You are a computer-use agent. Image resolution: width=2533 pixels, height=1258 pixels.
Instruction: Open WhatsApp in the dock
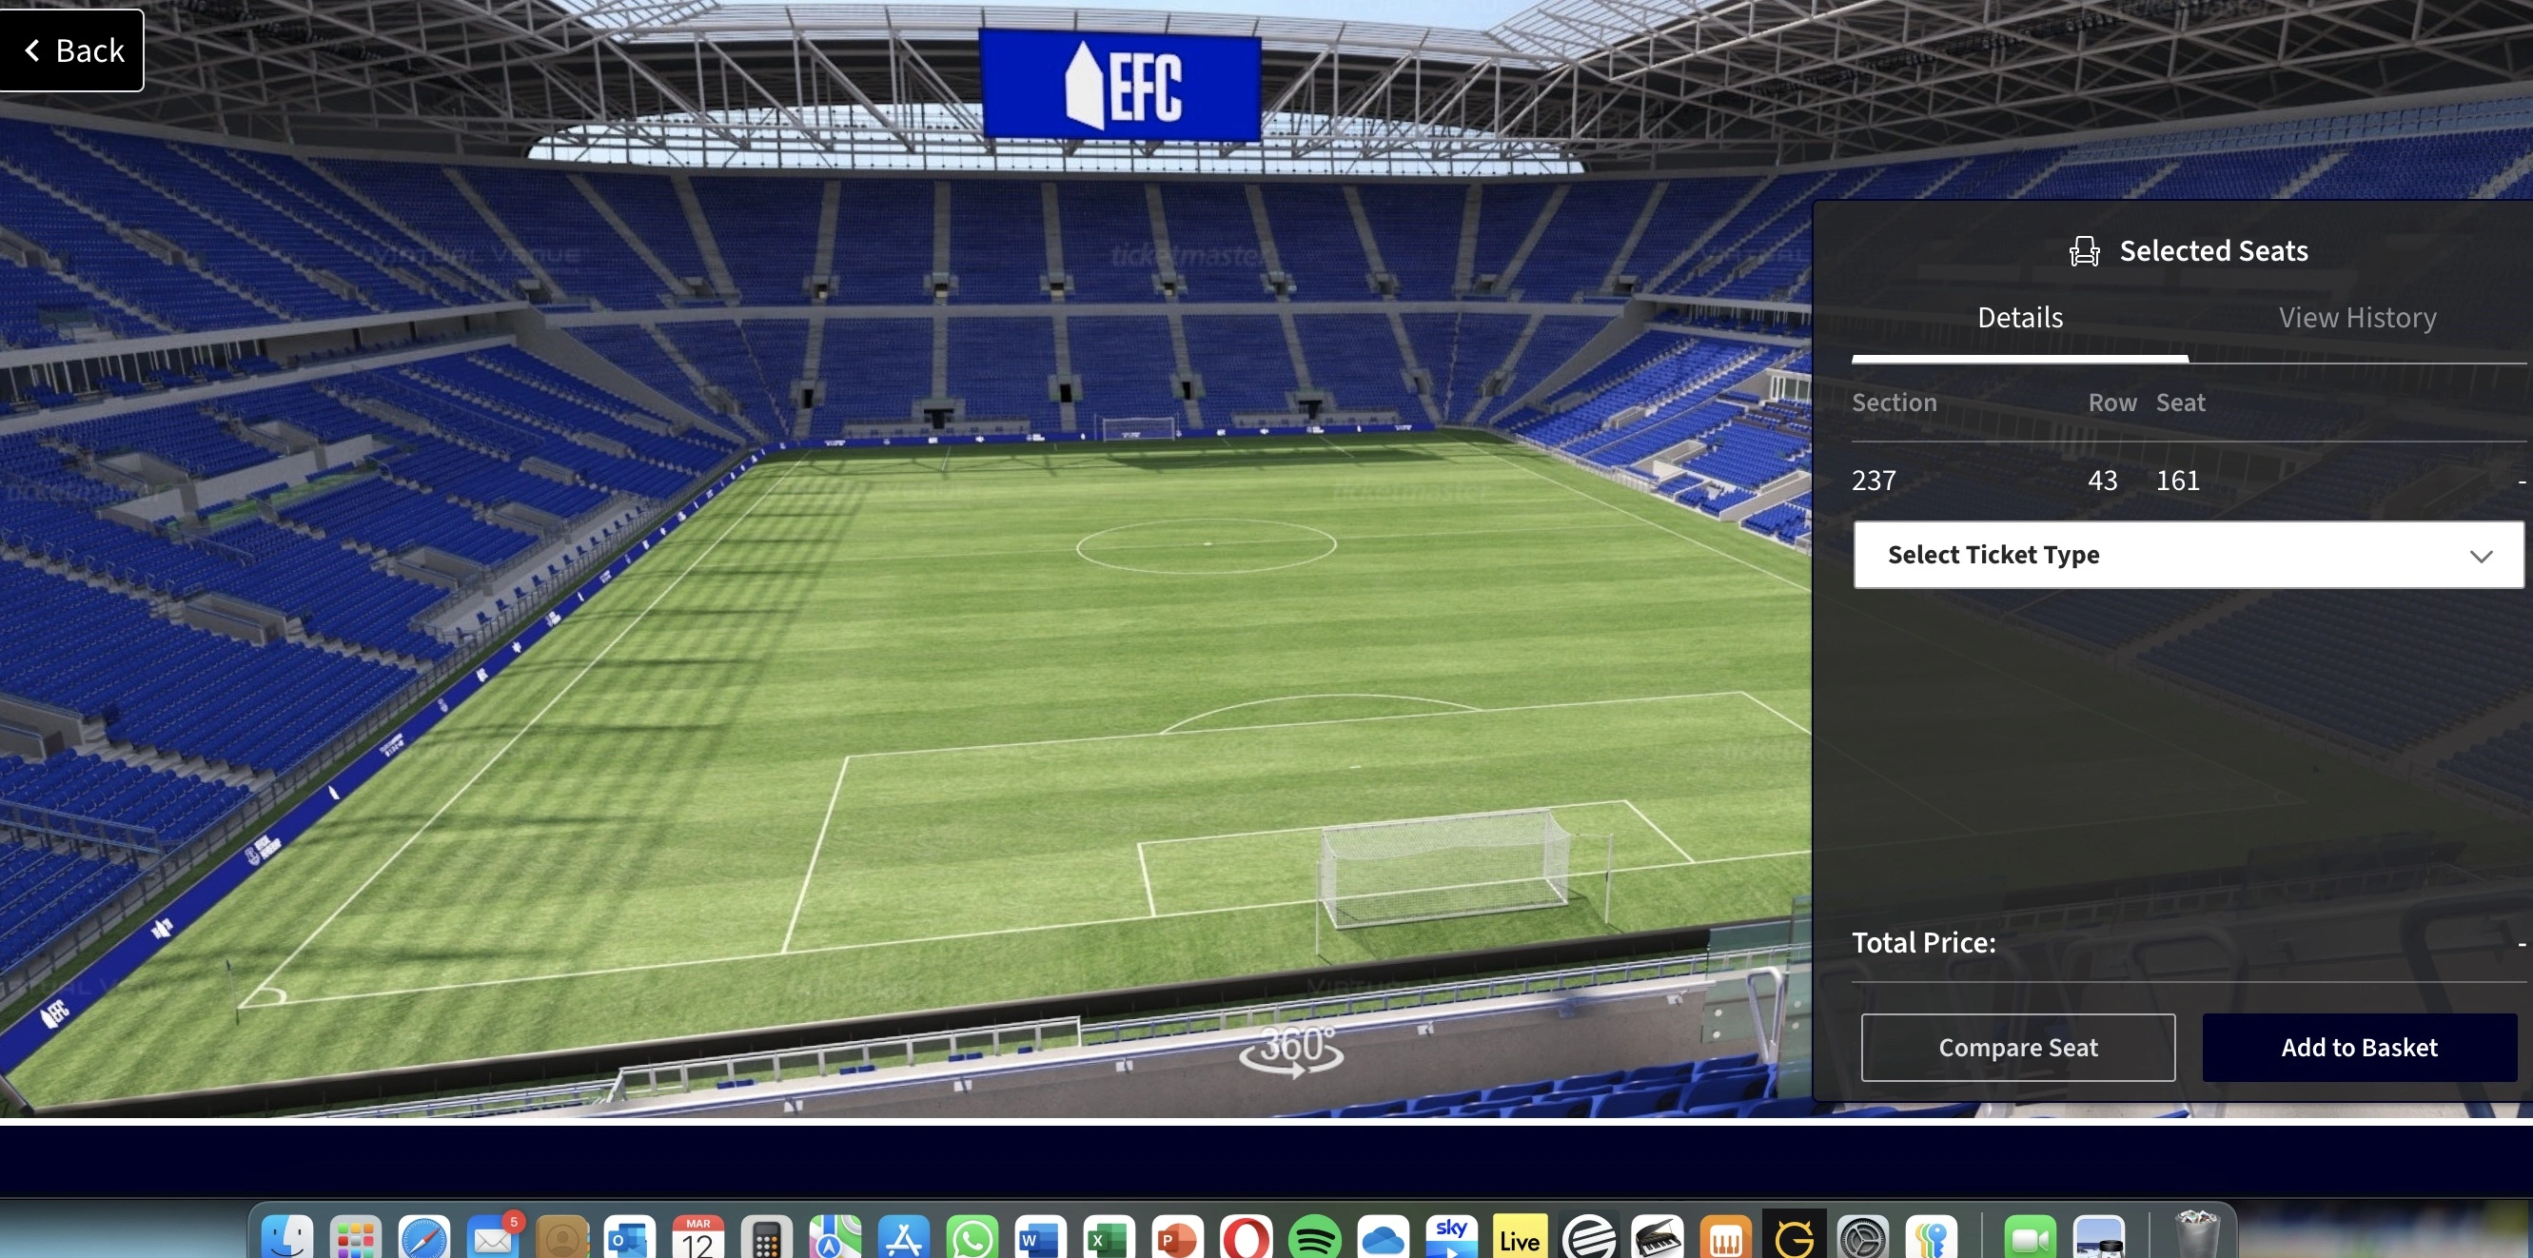[972, 1238]
